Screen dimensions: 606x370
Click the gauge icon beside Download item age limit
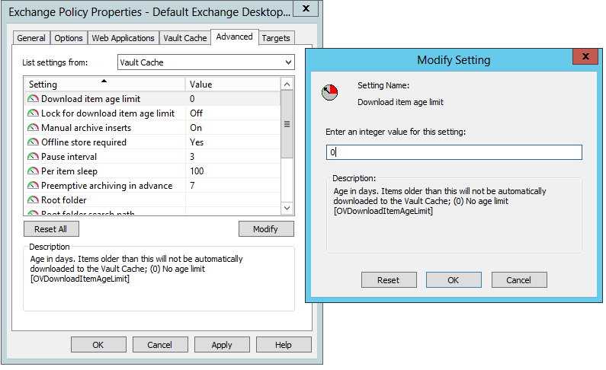pos(33,99)
